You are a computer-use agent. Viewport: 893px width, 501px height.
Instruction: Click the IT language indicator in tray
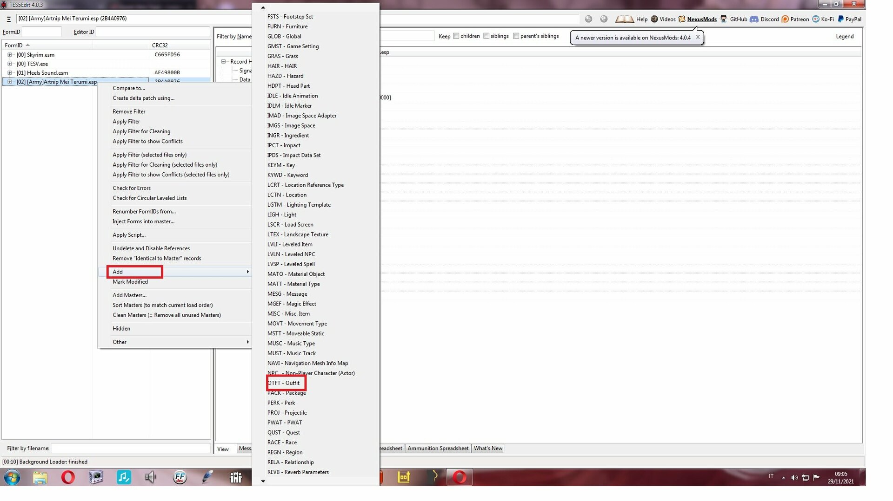(771, 476)
